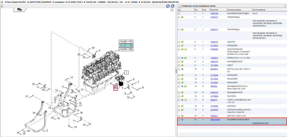Click green arrow icon for part 47662770
Screen dimensions: 287x137
(x=182, y=62)
